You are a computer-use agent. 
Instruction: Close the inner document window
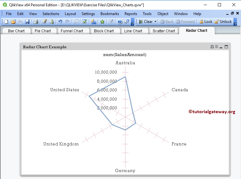[238, 13]
